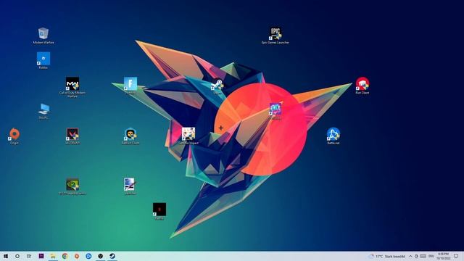
Task: Expand the hidden system tray icons chevron
Action: (410, 256)
